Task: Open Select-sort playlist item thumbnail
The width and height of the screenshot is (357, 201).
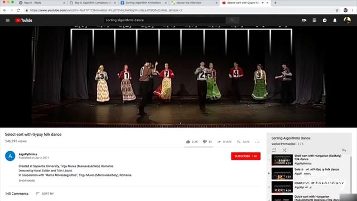Action: 282,174
